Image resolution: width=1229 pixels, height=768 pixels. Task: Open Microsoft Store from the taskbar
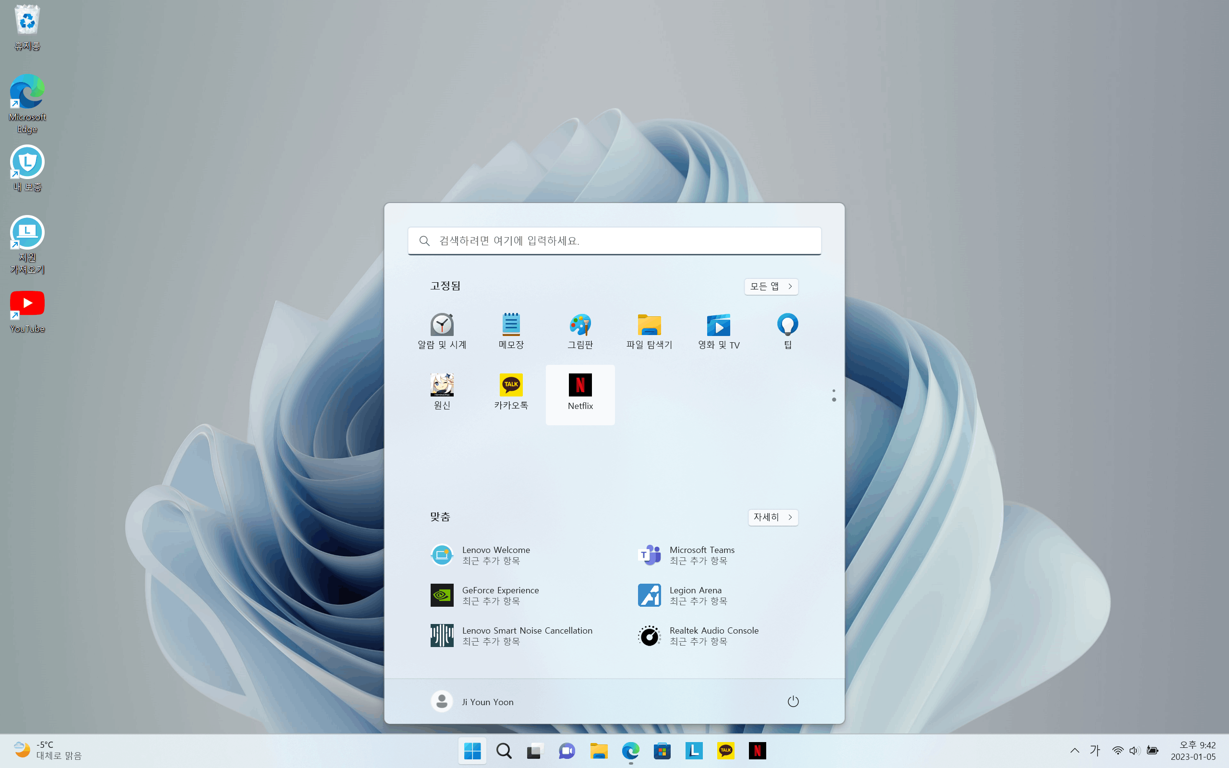[662, 751]
